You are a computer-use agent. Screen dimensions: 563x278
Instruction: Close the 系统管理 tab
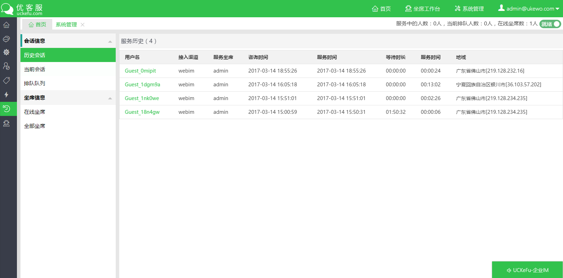point(83,25)
